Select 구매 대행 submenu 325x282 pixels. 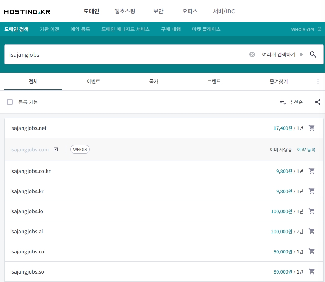tap(171, 29)
